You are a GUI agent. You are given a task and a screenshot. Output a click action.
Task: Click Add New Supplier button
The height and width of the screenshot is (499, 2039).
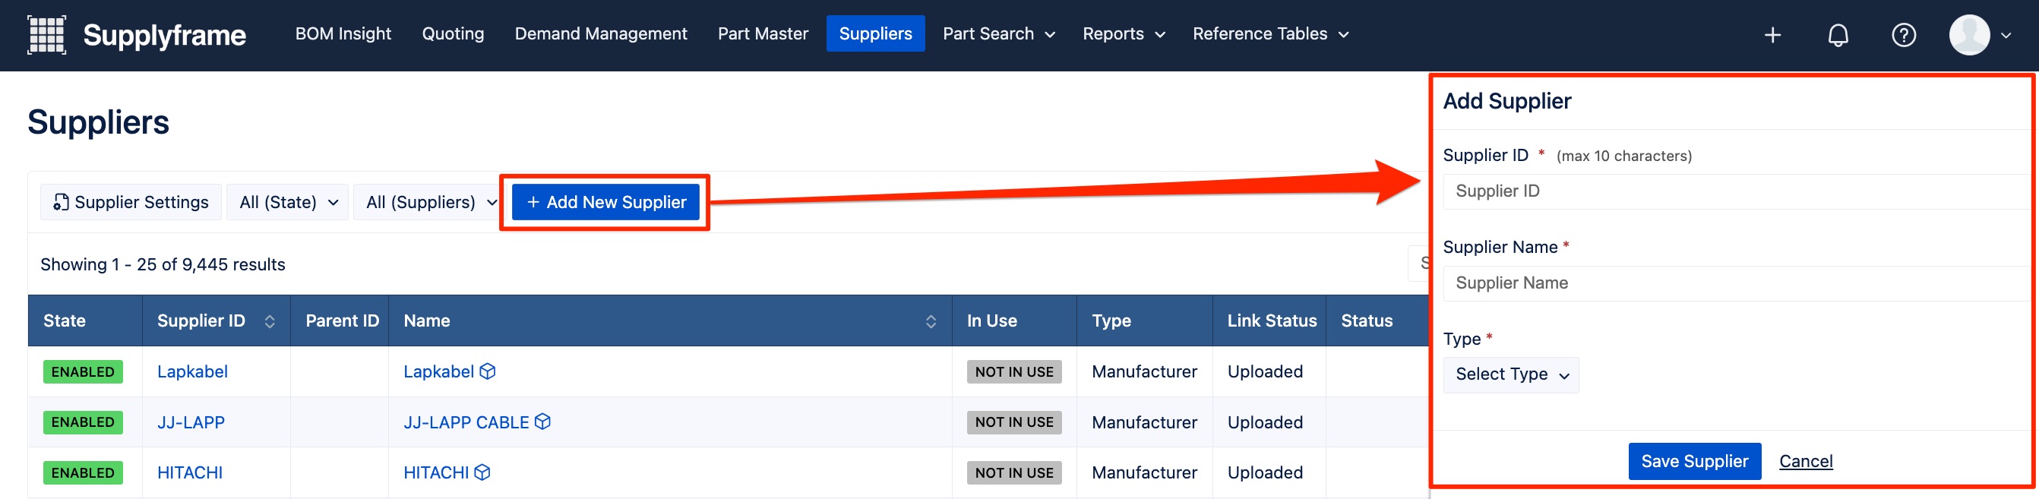[605, 203]
